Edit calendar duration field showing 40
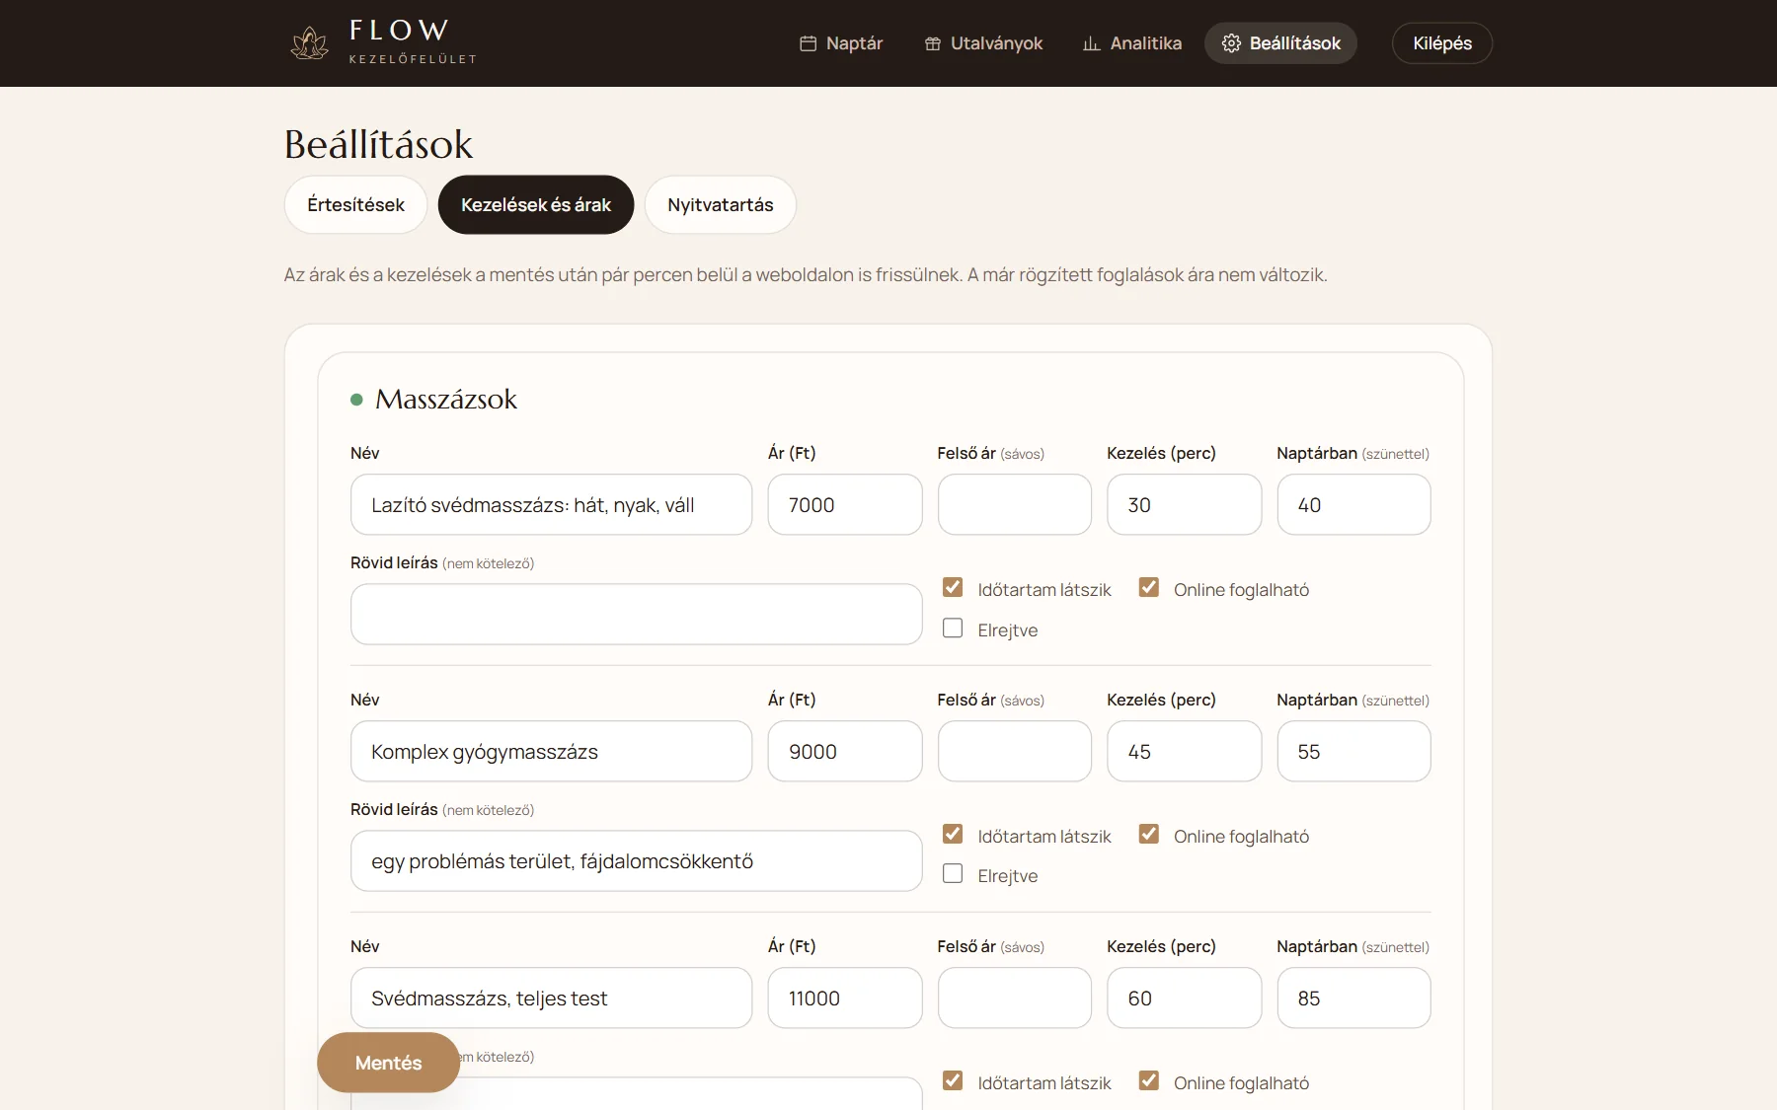 click(x=1353, y=505)
